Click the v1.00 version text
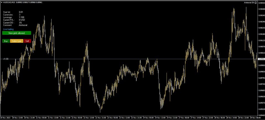Screen dimensions: 265x120 point(6,59)
